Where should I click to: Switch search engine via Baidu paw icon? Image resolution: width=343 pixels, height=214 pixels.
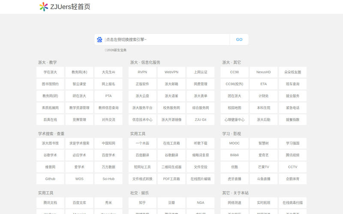tap(99, 39)
